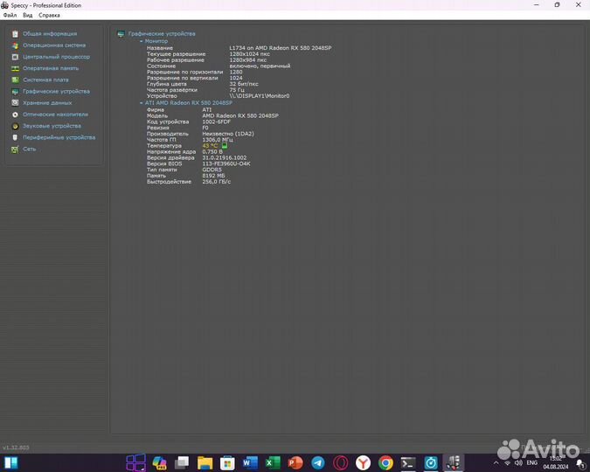The height and width of the screenshot is (472, 590).
Task: Click the Сеть label in sidebar
Action: 30,149
